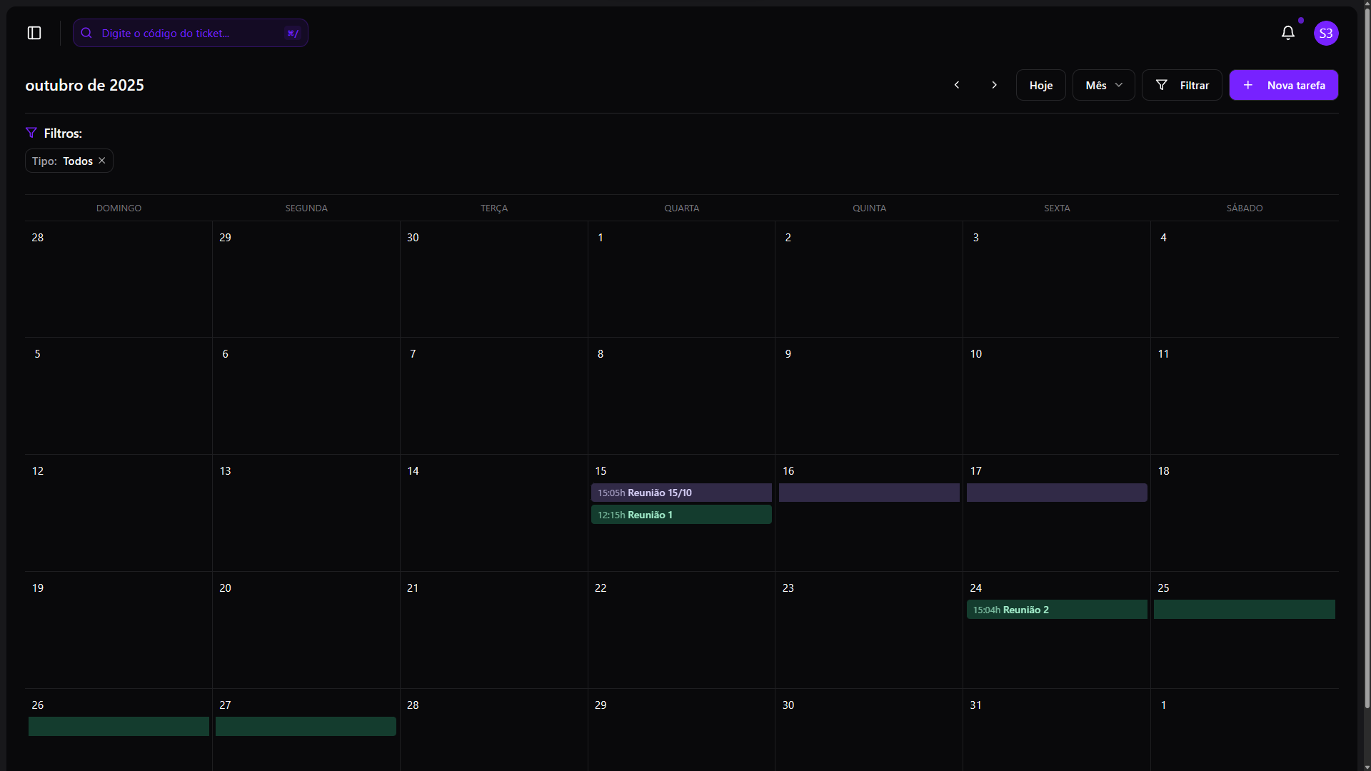Remove the Tipo: Todos filter chip

(102, 161)
